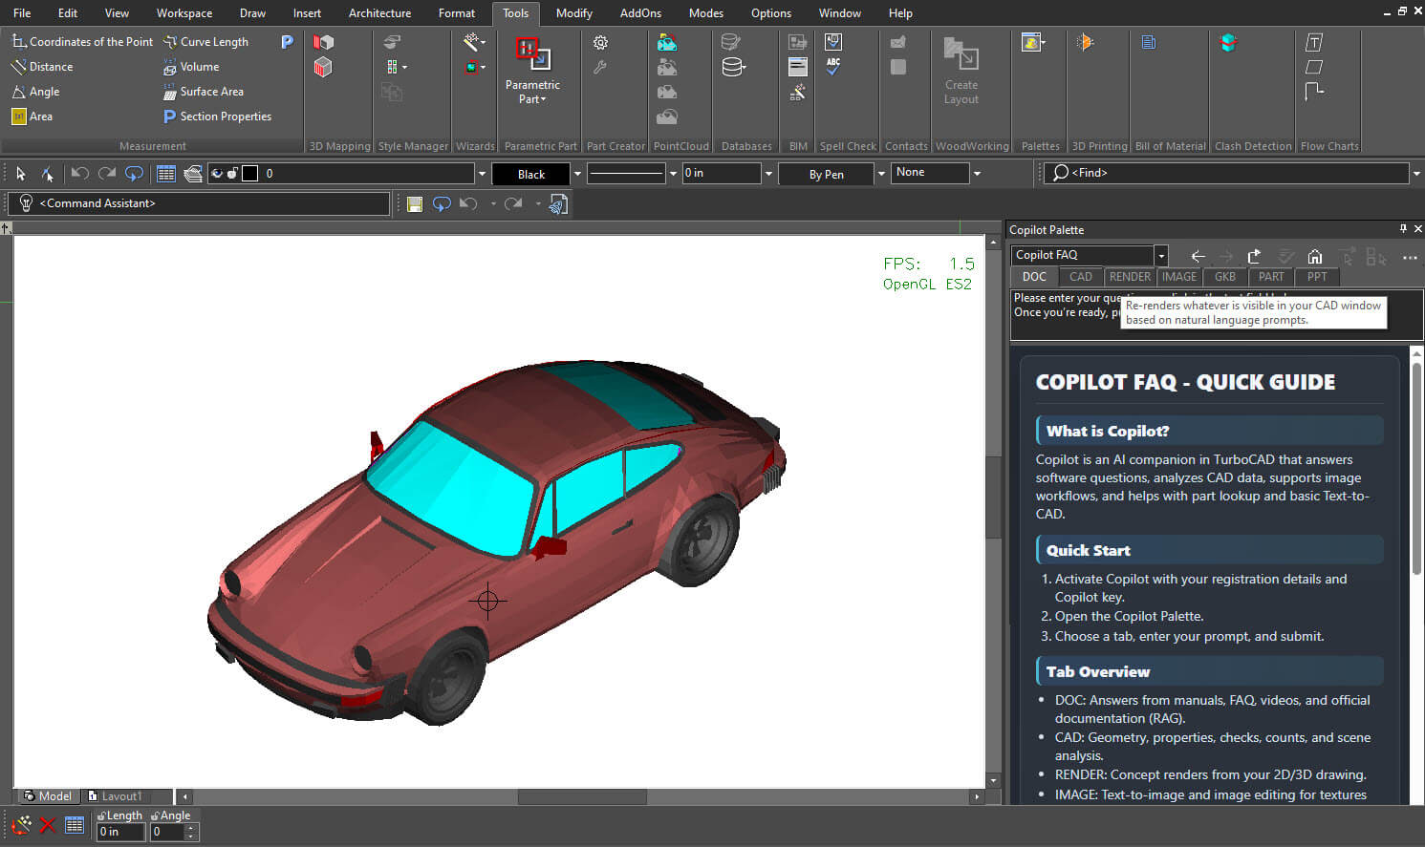Screen dimensions: 1425x847
Task: Open the 3D Printing tool
Action: [1085, 42]
